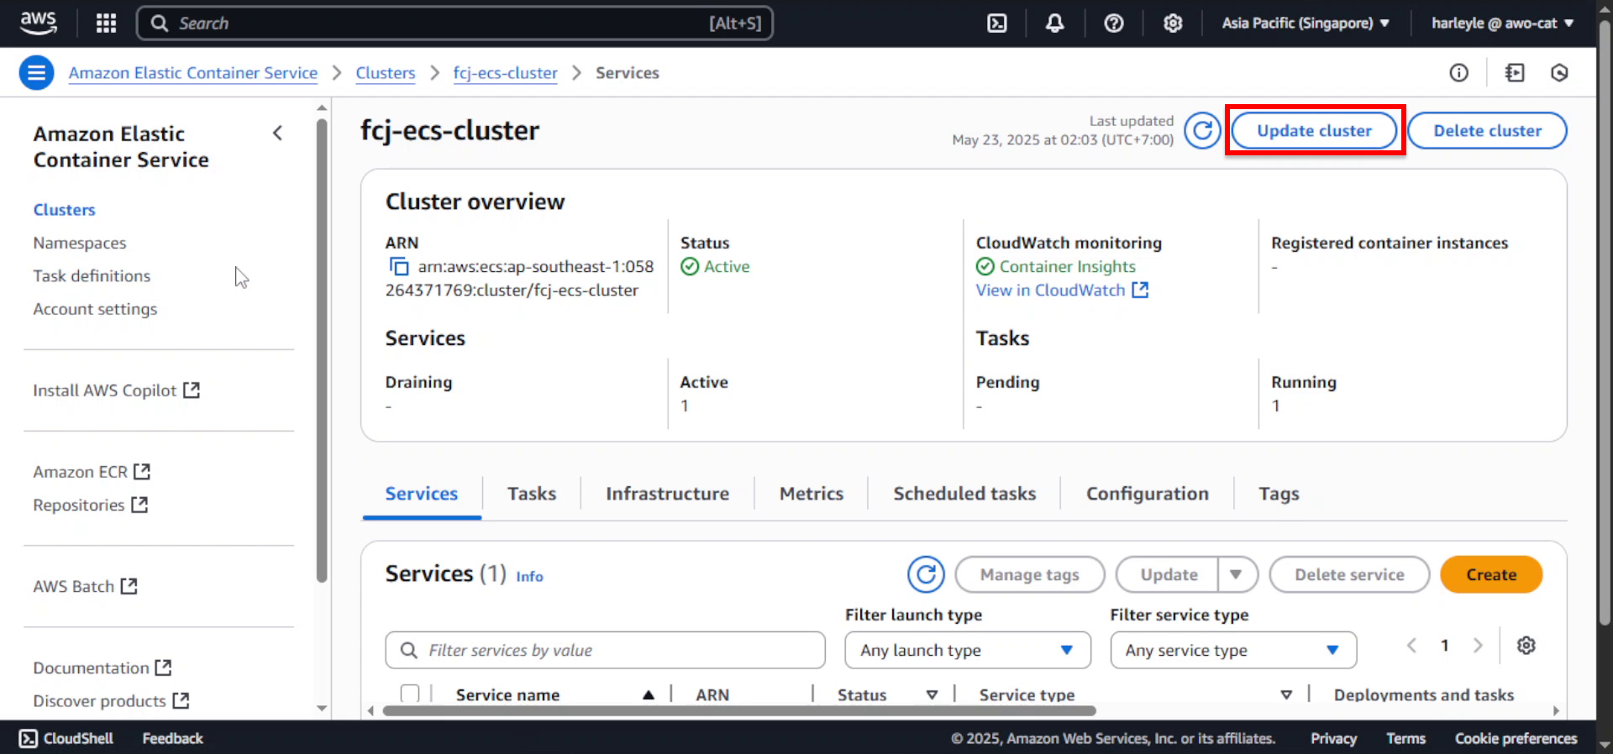Open the harleyle @ awo-cat account menu
The width and height of the screenshot is (1613, 754).
(x=1502, y=23)
